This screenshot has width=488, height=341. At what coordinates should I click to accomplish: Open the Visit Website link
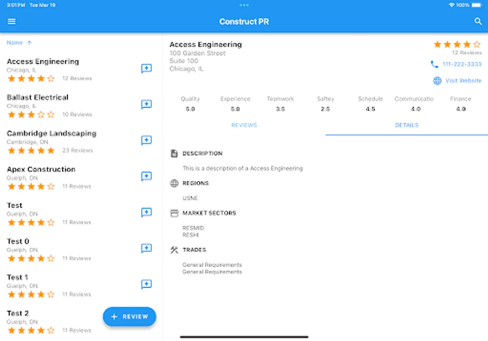point(463,81)
